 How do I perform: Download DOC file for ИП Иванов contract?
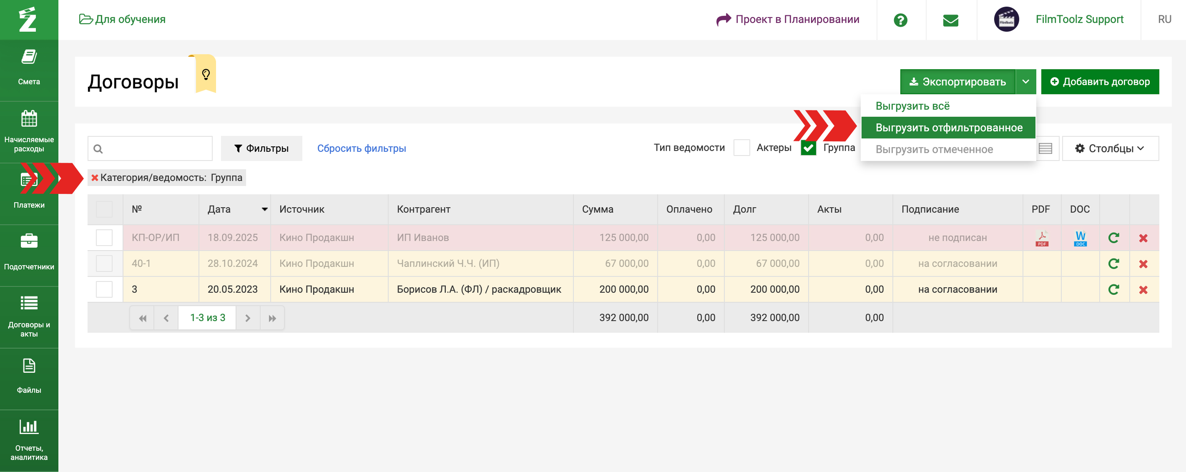point(1080,238)
